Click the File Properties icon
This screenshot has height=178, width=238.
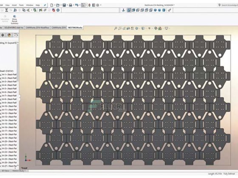(93, 5)
